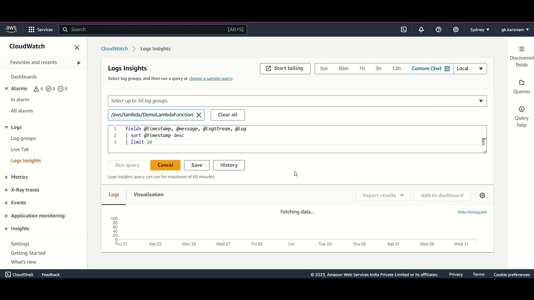Collapse the Logs section
Image resolution: width=534 pixels, height=300 pixels.
(x=6, y=127)
